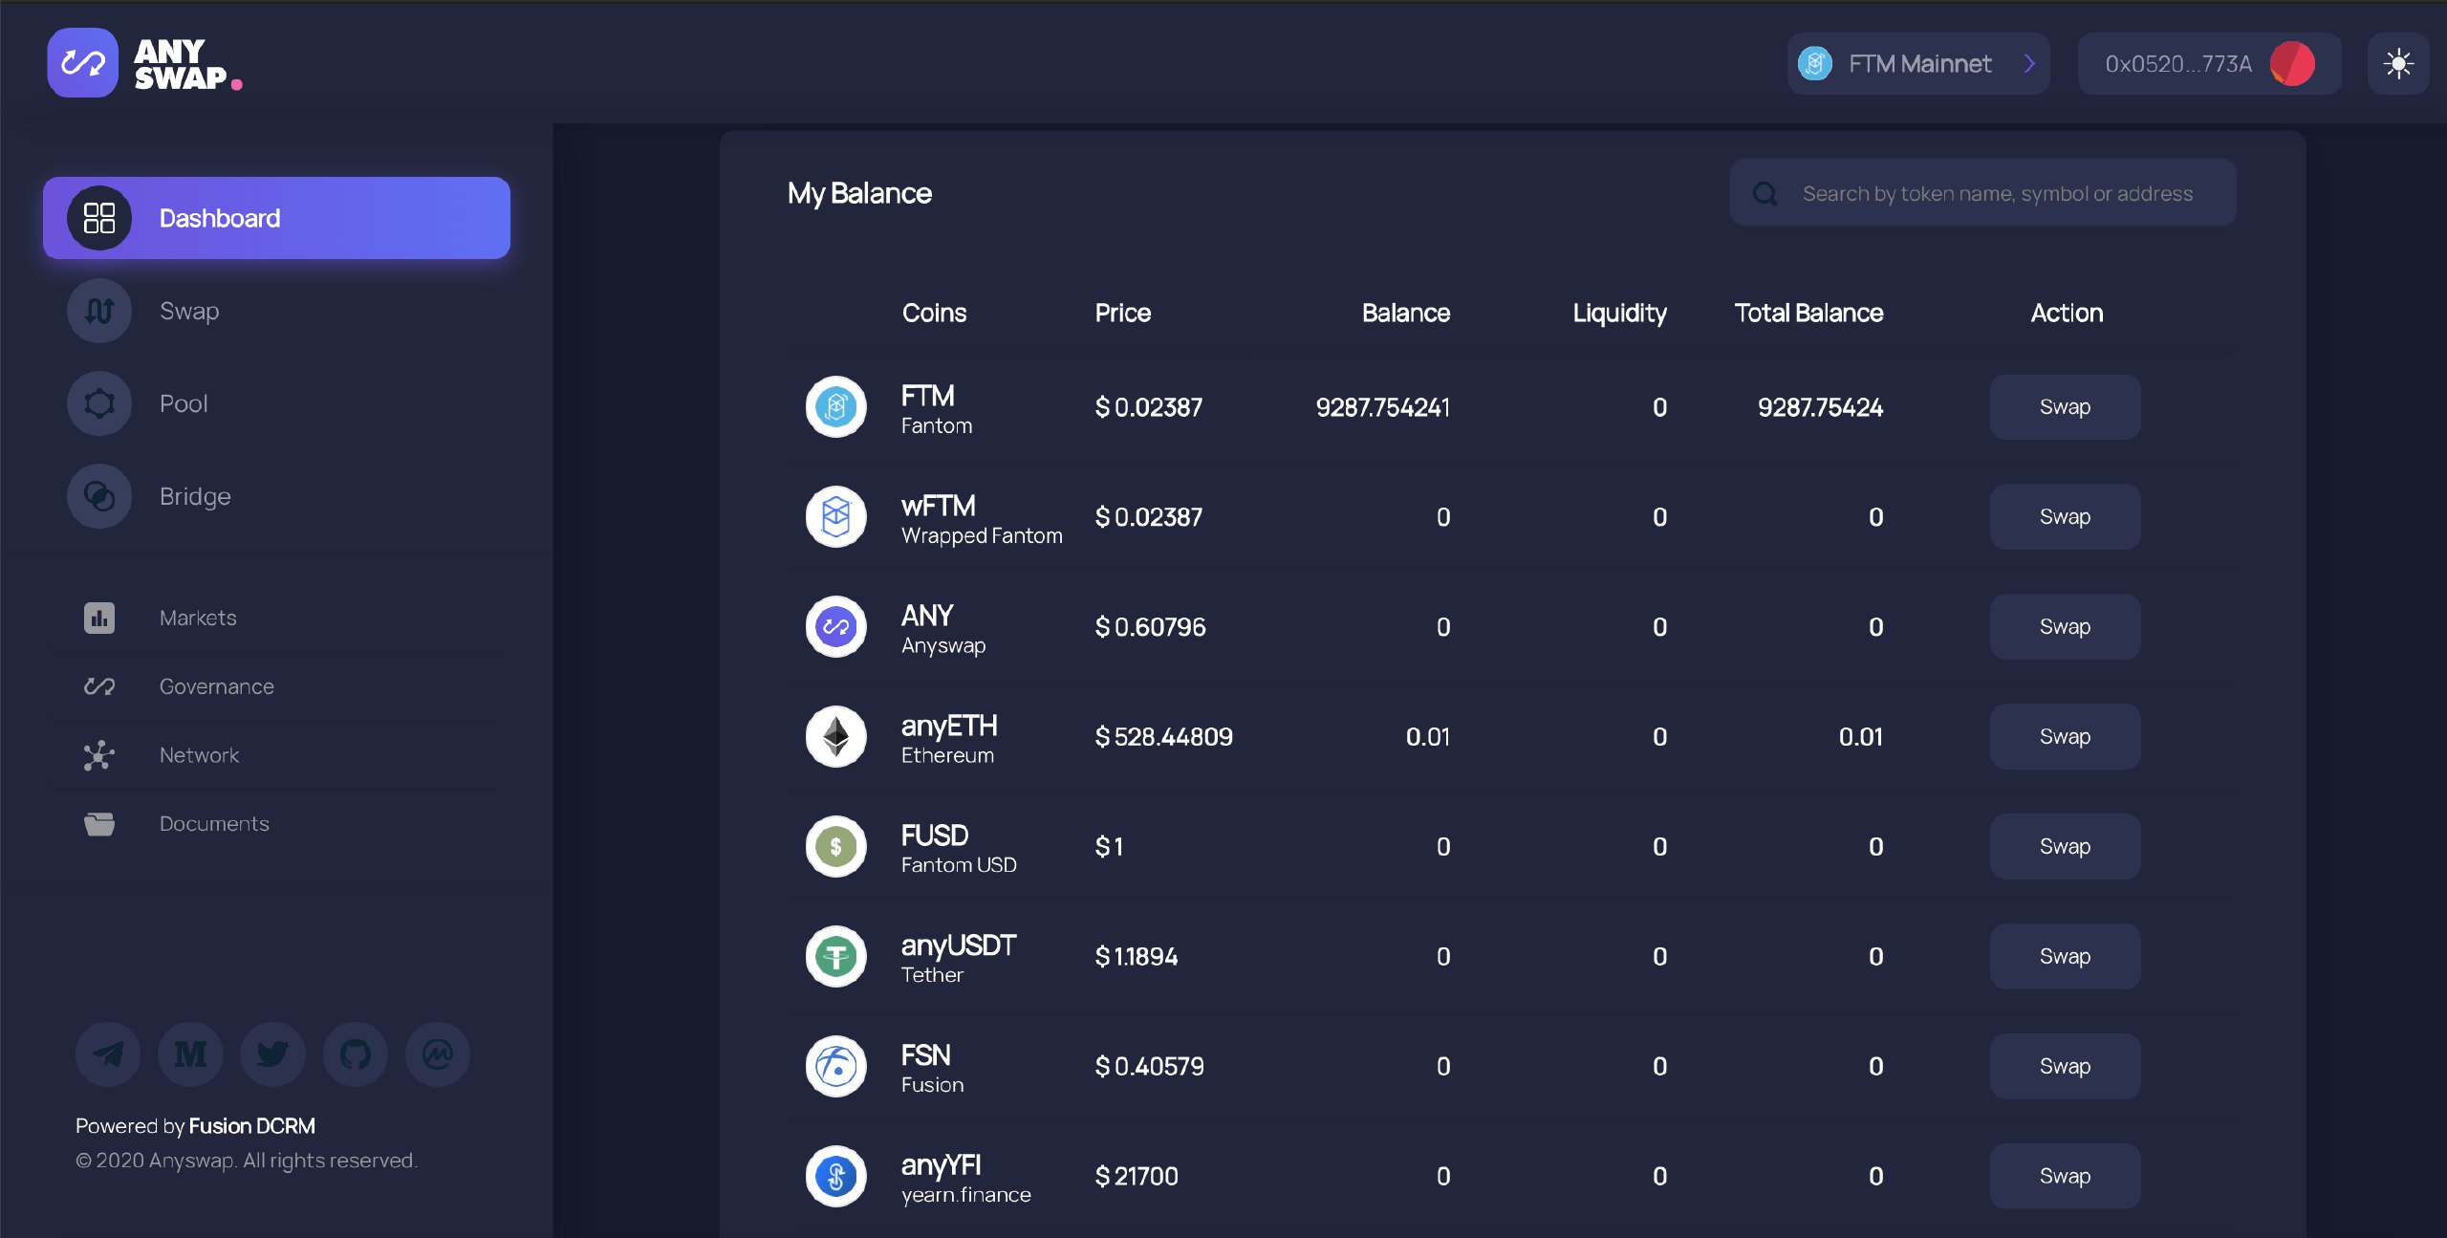Viewport: 2447px width, 1238px height.
Task: Open the FTM Mainnet network selector
Action: tap(1917, 64)
